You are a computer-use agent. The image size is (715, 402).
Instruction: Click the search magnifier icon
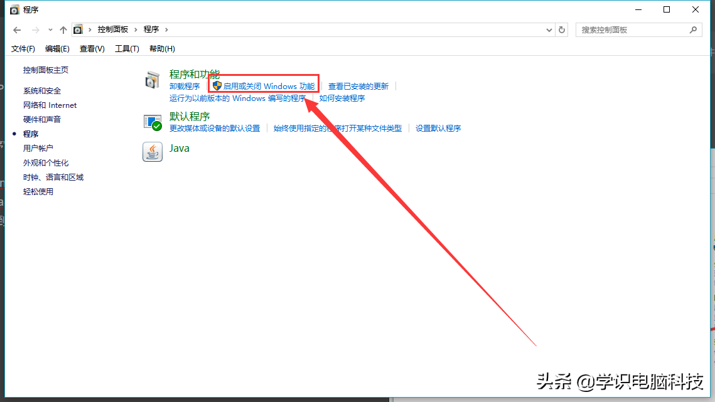click(693, 29)
